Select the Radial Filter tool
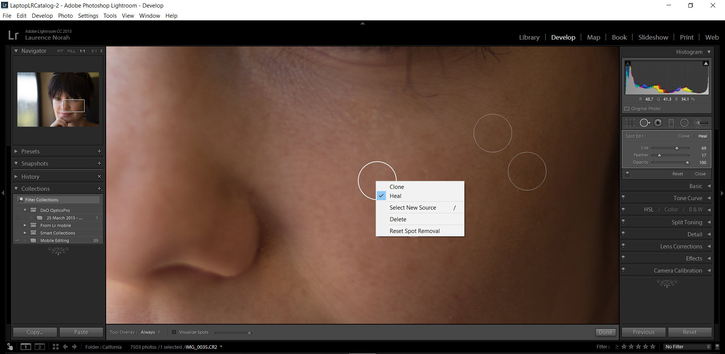Image resolution: width=725 pixels, height=354 pixels. pos(684,123)
